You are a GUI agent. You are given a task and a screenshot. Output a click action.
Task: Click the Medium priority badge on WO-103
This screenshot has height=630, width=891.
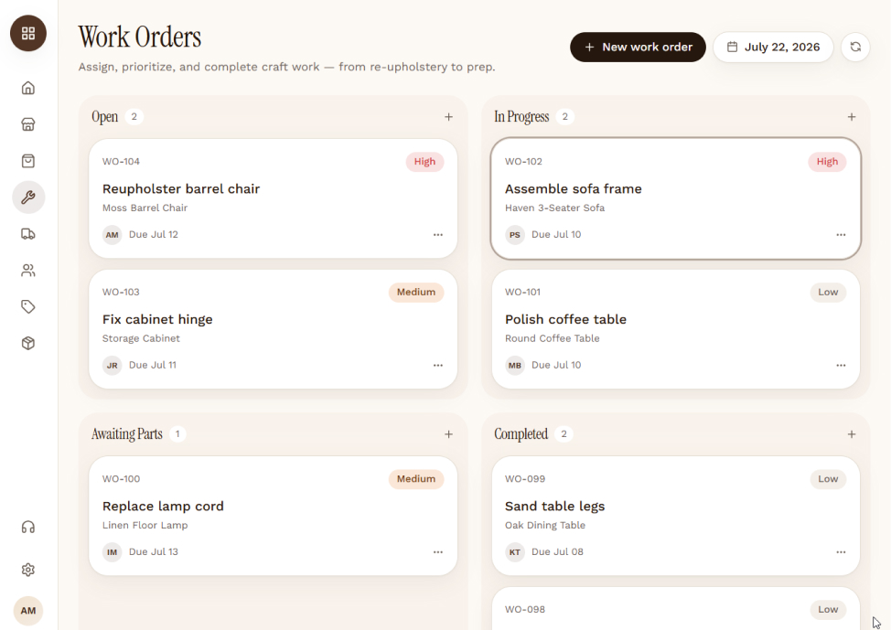tap(416, 292)
